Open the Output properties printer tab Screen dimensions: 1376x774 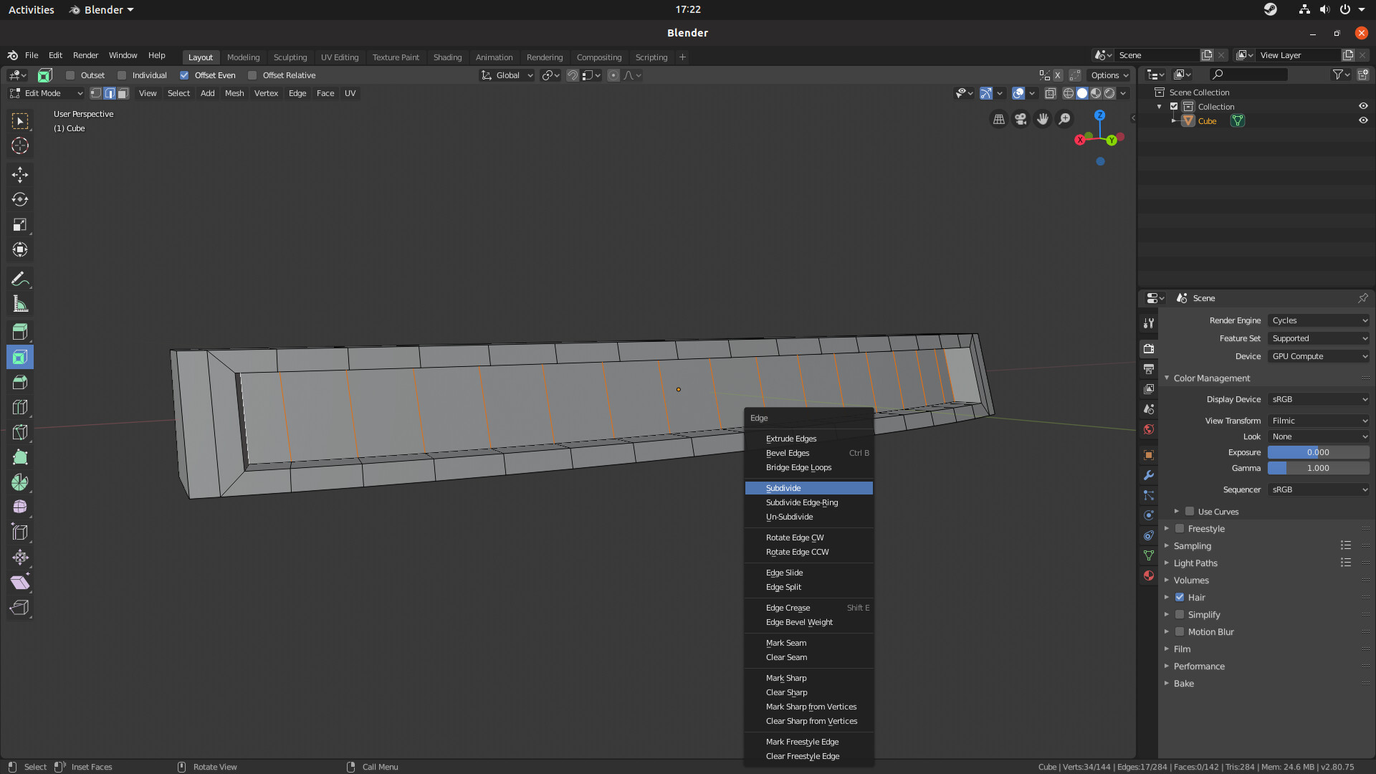click(x=1149, y=369)
